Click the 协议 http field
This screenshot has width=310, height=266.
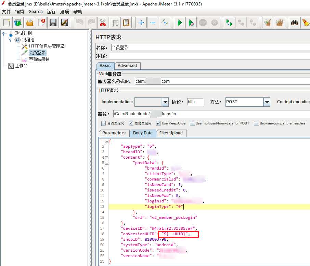tap(195, 102)
